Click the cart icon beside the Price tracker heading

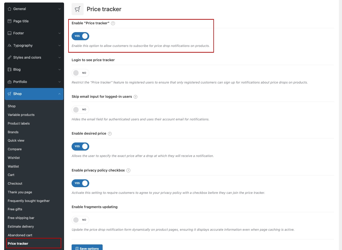pyautogui.click(x=77, y=9)
